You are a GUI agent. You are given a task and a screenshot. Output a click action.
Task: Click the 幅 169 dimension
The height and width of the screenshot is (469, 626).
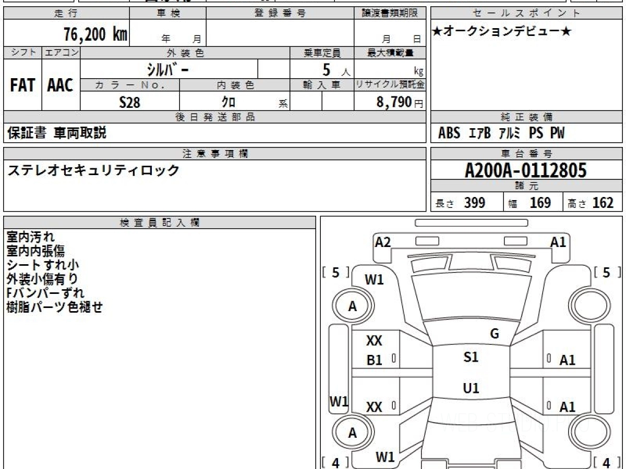click(x=530, y=203)
